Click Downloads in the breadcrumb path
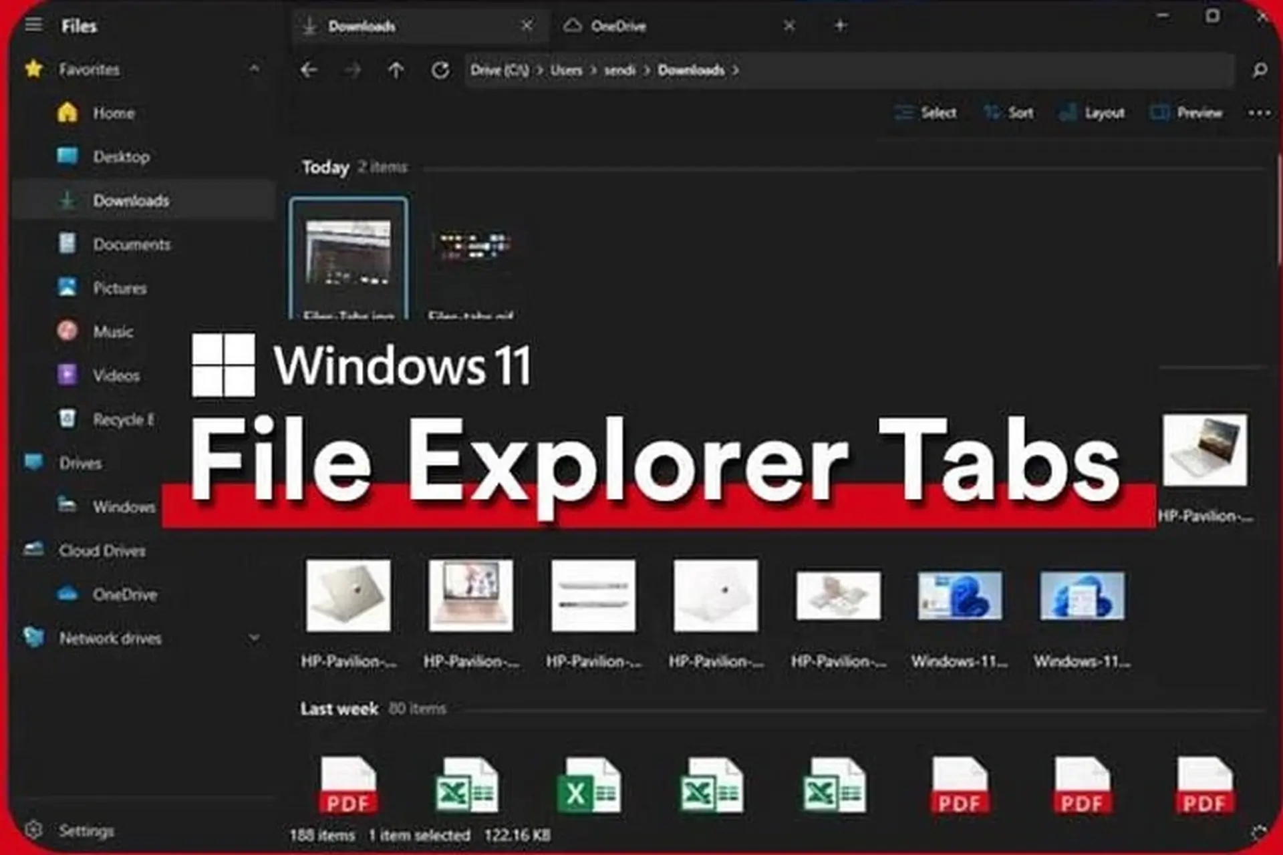This screenshot has width=1283, height=855. [691, 70]
